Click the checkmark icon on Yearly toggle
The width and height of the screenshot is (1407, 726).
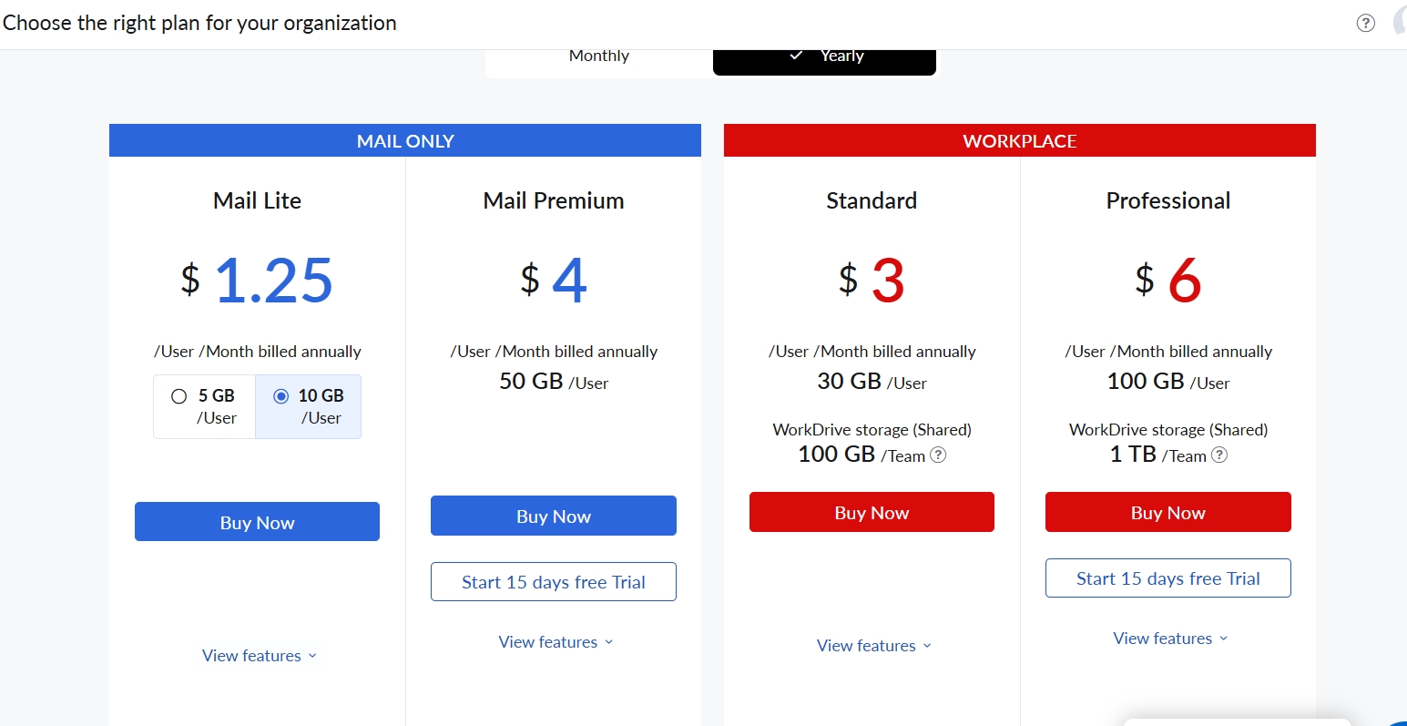point(796,56)
